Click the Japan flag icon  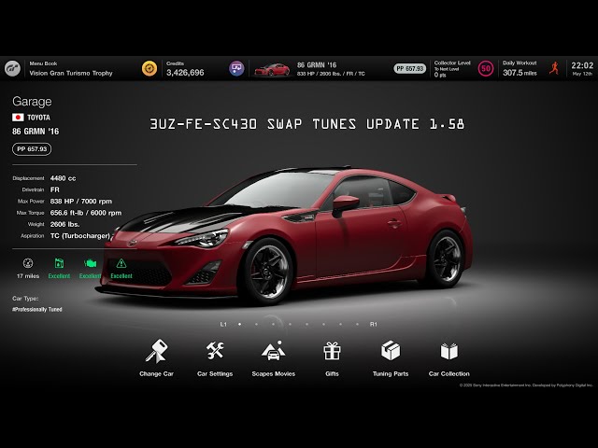click(x=18, y=118)
